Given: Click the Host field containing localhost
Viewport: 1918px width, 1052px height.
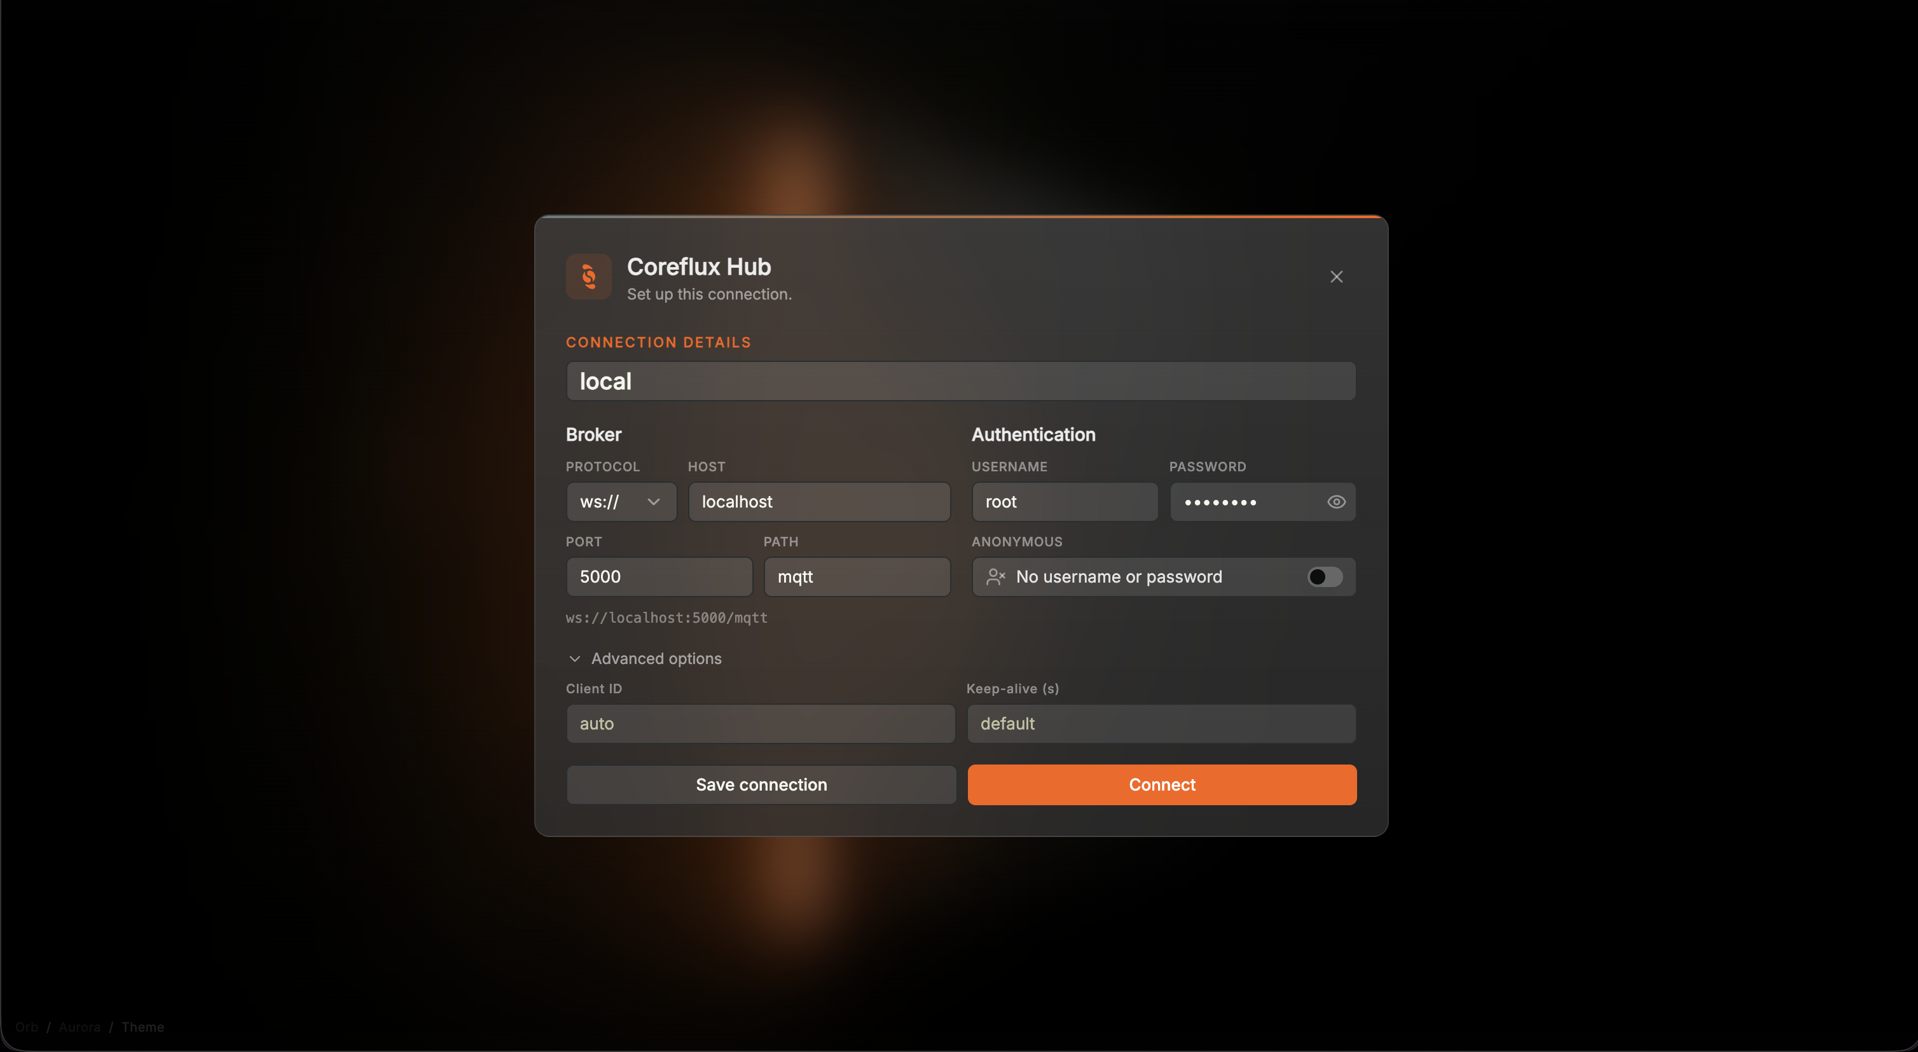Looking at the screenshot, I should pyautogui.click(x=819, y=502).
